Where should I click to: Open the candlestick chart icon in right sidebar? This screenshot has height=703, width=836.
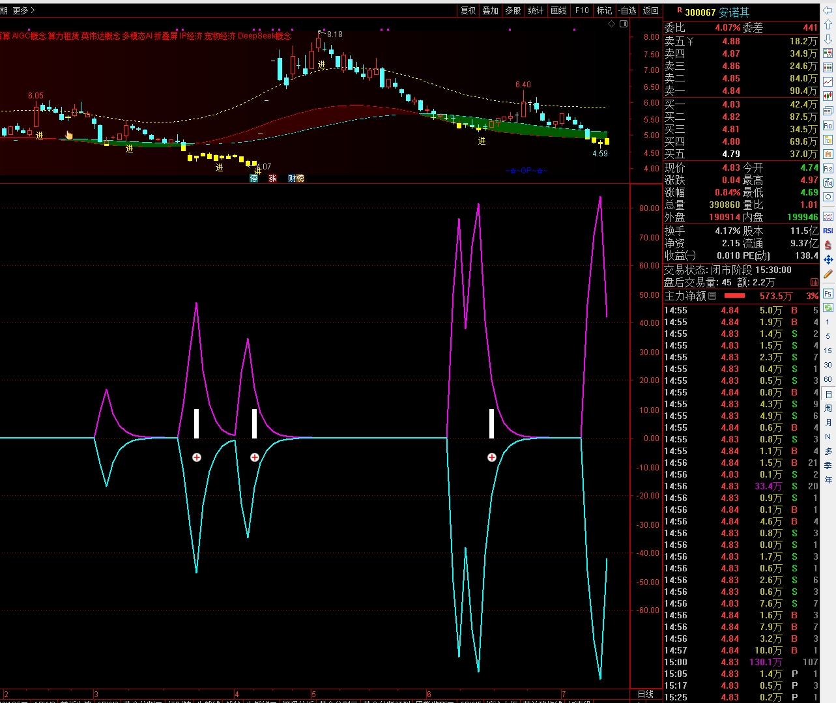828,96
